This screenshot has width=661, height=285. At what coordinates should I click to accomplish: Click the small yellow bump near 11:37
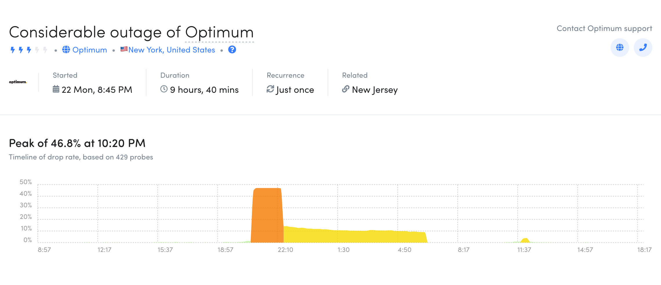click(x=525, y=240)
